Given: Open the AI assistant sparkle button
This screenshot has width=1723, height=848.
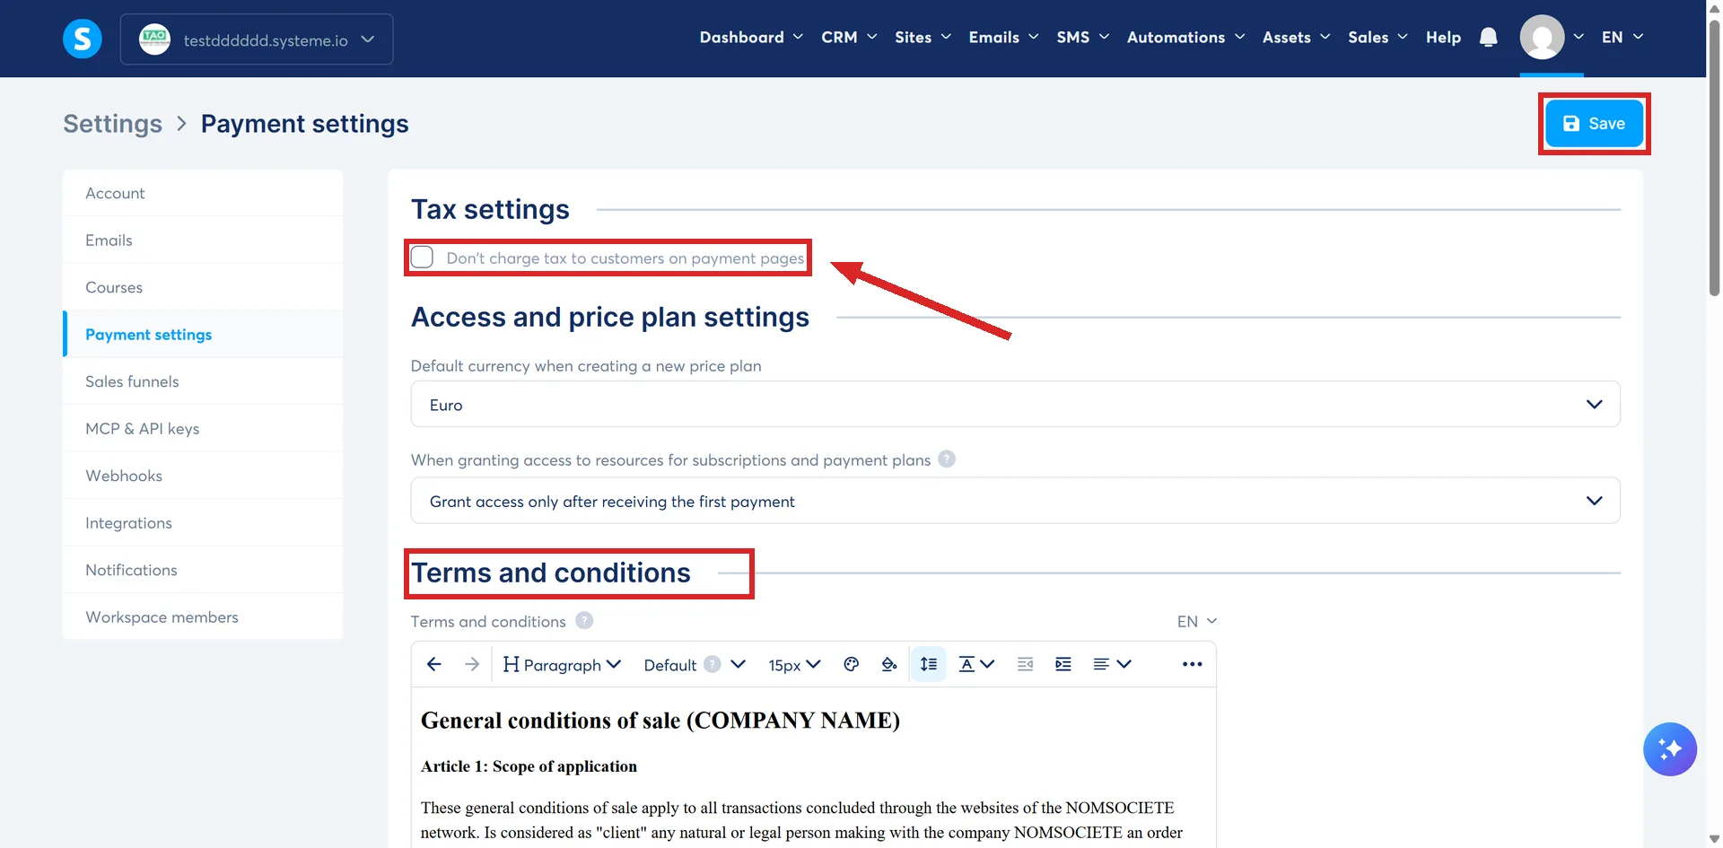Looking at the screenshot, I should (1669, 748).
